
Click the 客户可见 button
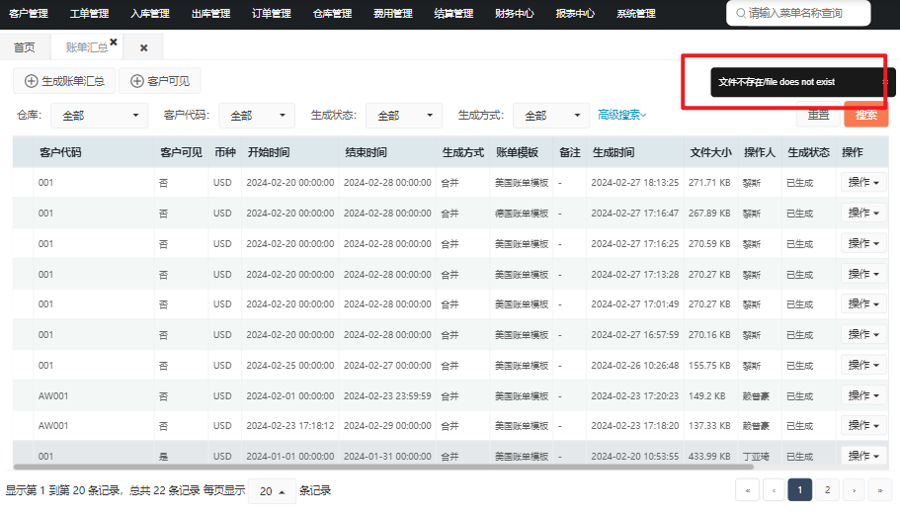[x=160, y=81]
